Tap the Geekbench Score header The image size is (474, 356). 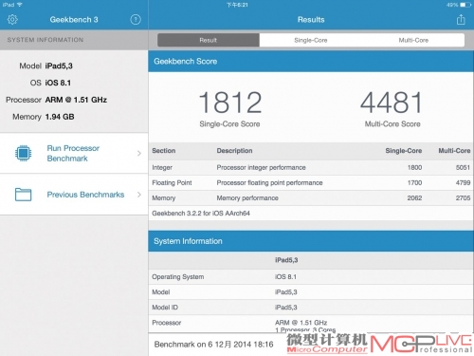click(311, 62)
